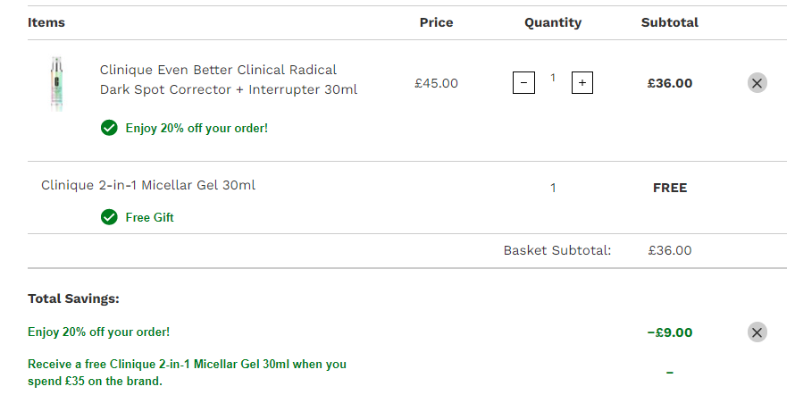Click the Enjoy 20% off item message
The height and width of the screenshot is (395, 795).
(x=197, y=129)
